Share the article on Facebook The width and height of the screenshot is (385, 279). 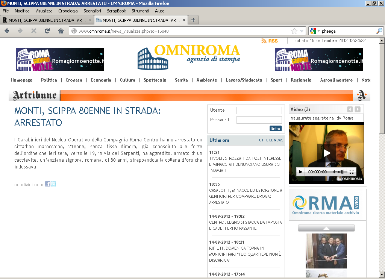[x=48, y=184]
